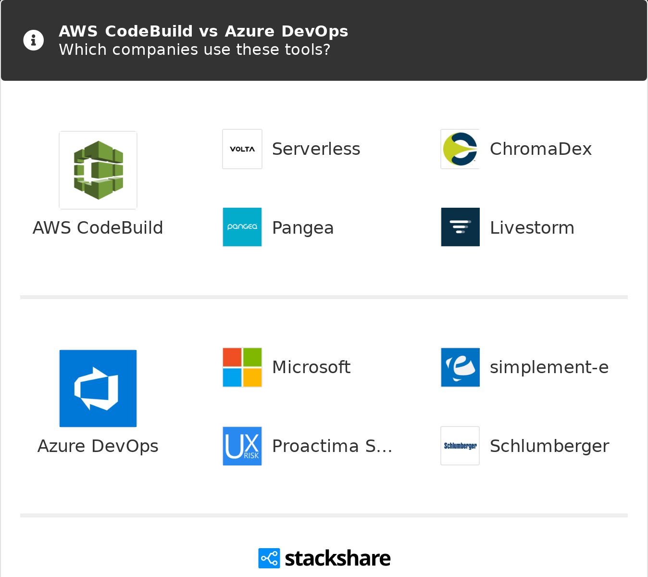Screen dimensions: 648x577
Task: Select the Pangea company name
Action: coord(303,228)
